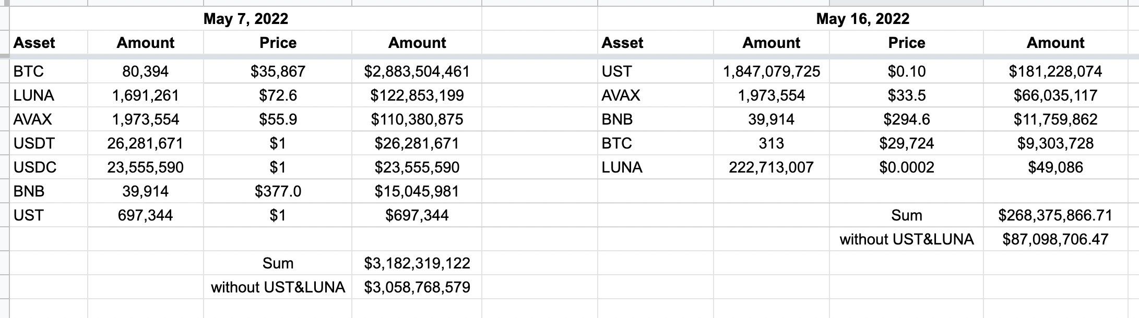
Task: Click the cell showing $697,344
Action: (x=417, y=215)
